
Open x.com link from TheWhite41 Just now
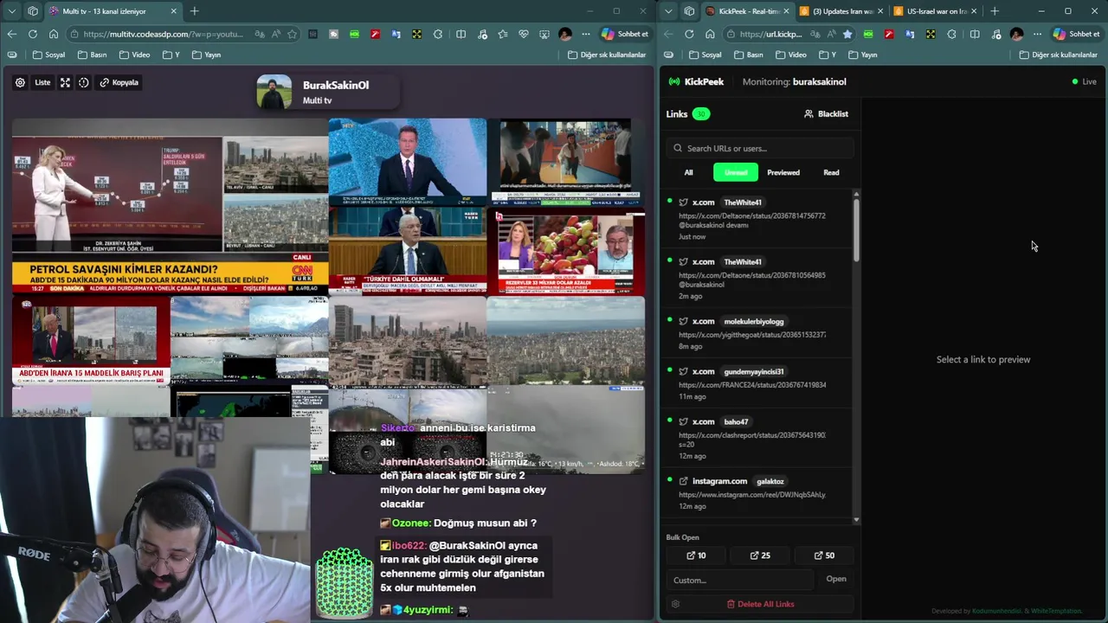click(x=757, y=219)
